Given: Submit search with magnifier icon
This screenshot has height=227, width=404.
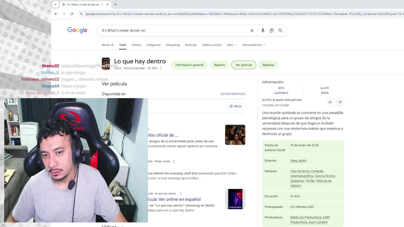Looking at the screenshot, I should click(x=280, y=31).
